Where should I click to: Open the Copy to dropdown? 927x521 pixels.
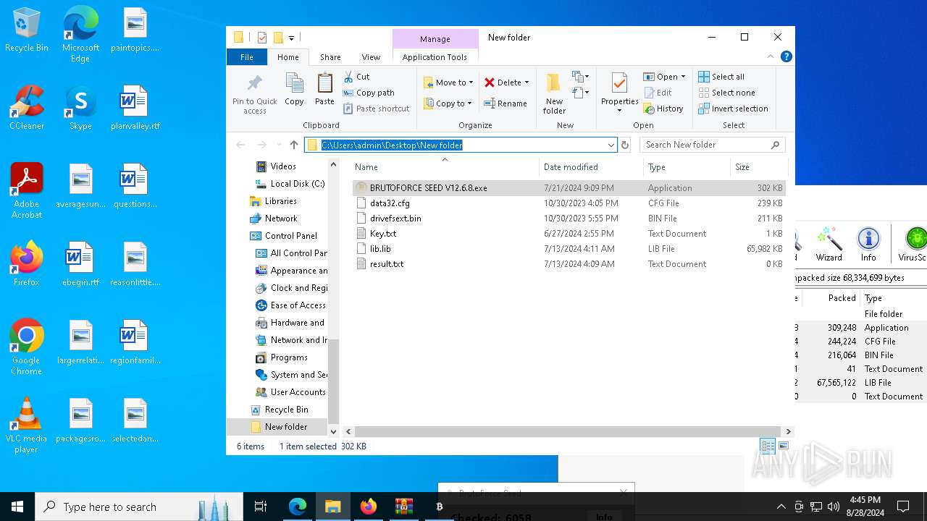click(448, 103)
